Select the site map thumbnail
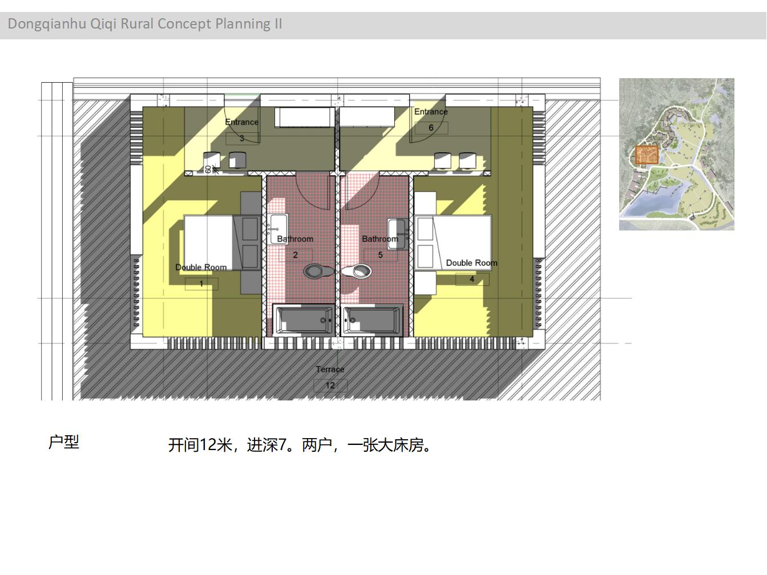767x575 pixels. (676, 154)
